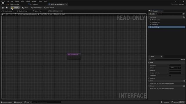Screen dimensions: 186x104
Task: Switch to Character Jump graph tab
Action: tap(8, 11)
